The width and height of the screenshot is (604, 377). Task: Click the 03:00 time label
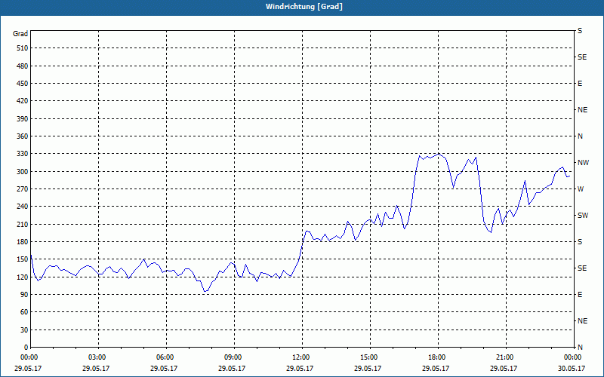click(x=98, y=357)
